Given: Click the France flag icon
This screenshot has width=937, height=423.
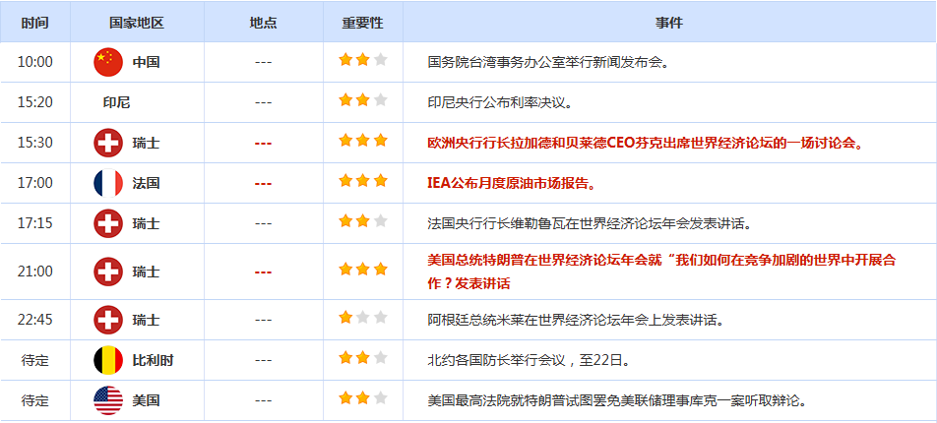Looking at the screenshot, I should pos(108,183).
